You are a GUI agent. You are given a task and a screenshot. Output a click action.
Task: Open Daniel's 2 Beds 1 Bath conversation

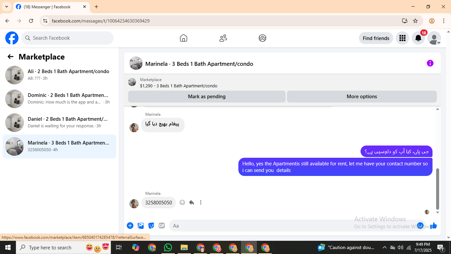tap(59, 123)
